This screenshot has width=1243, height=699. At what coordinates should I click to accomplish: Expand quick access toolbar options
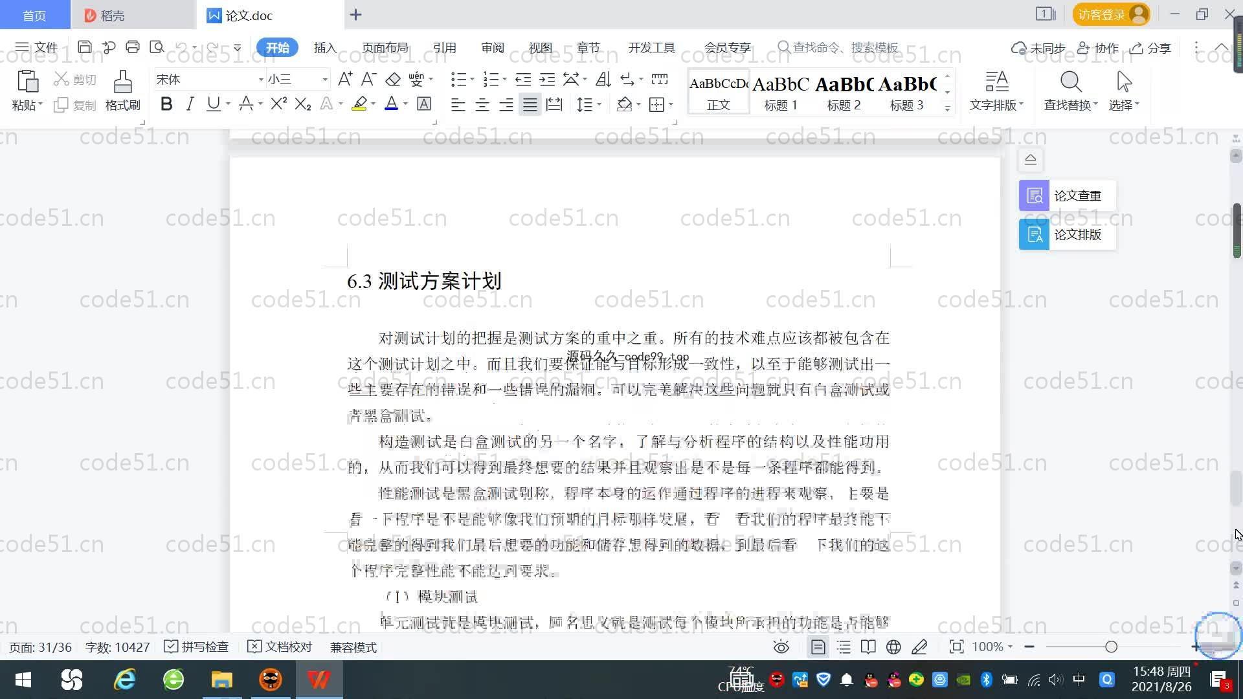(x=237, y=47)
